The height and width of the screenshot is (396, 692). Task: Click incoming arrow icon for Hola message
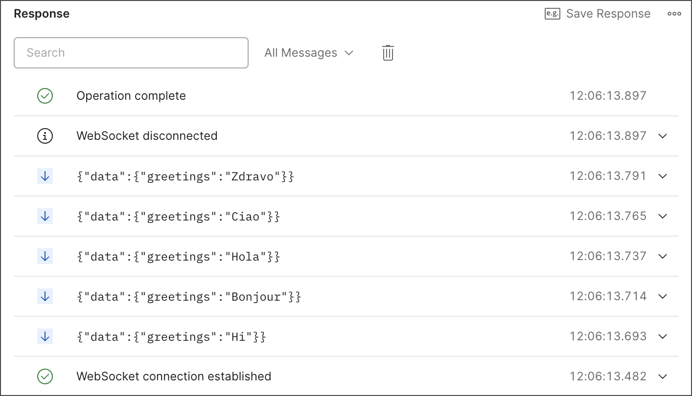tap(45, 256)
